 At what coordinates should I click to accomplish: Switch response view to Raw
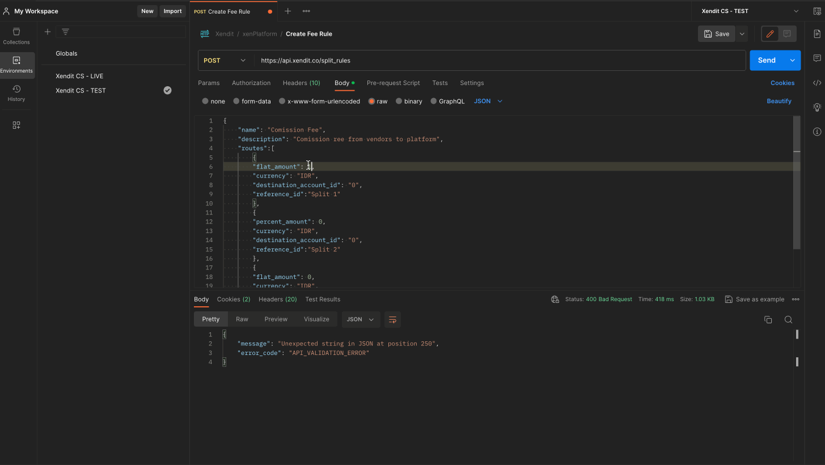[242, 319]
